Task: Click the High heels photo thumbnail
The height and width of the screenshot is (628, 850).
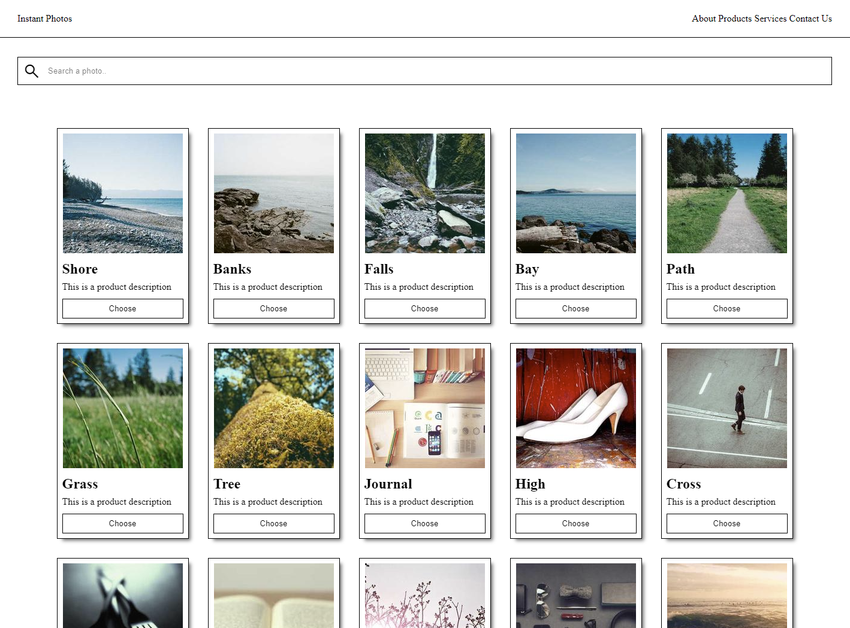Action: [x=575, y=408]
